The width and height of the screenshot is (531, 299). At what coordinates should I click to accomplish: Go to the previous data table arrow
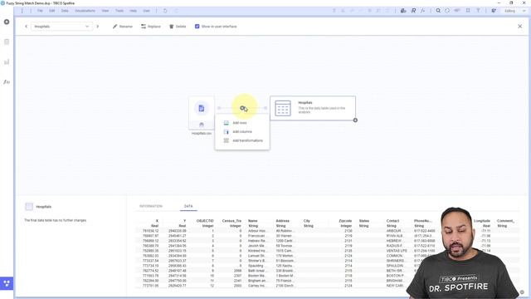pyautogui.click(x=26, y=27)
